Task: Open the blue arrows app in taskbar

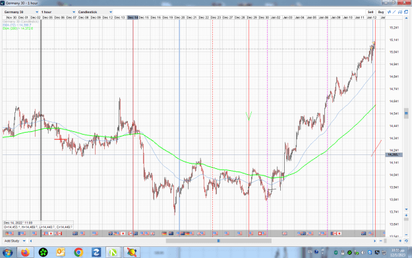Action: pyautogui.click(x=96, y=253)
